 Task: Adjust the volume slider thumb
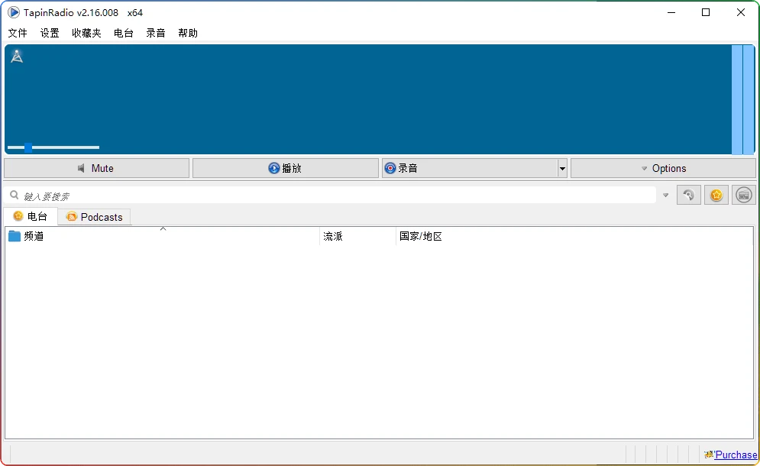point(28,147)
